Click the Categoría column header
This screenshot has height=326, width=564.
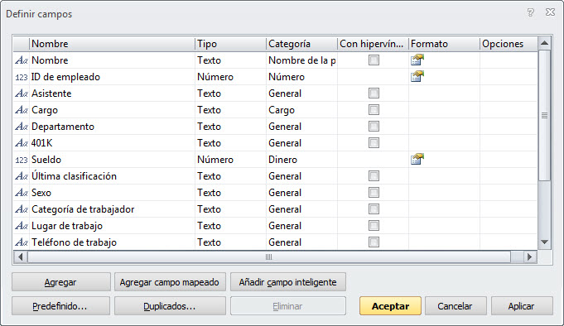point(301,44)
